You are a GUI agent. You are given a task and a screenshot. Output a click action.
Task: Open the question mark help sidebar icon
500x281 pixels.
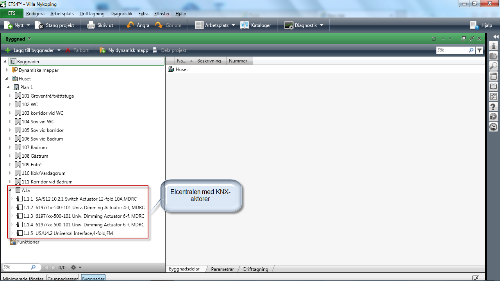tap(493, 107)
